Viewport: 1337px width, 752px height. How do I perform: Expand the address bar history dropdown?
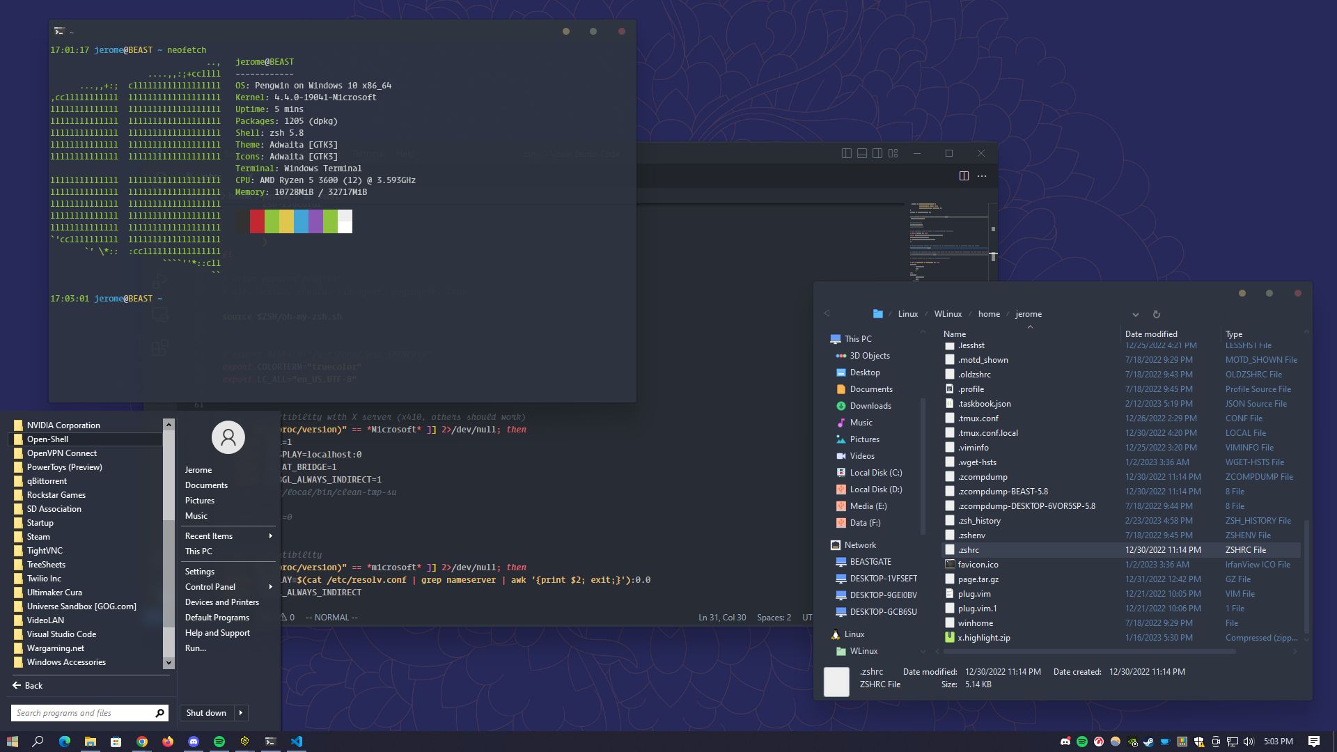(x=1135, y=314)
